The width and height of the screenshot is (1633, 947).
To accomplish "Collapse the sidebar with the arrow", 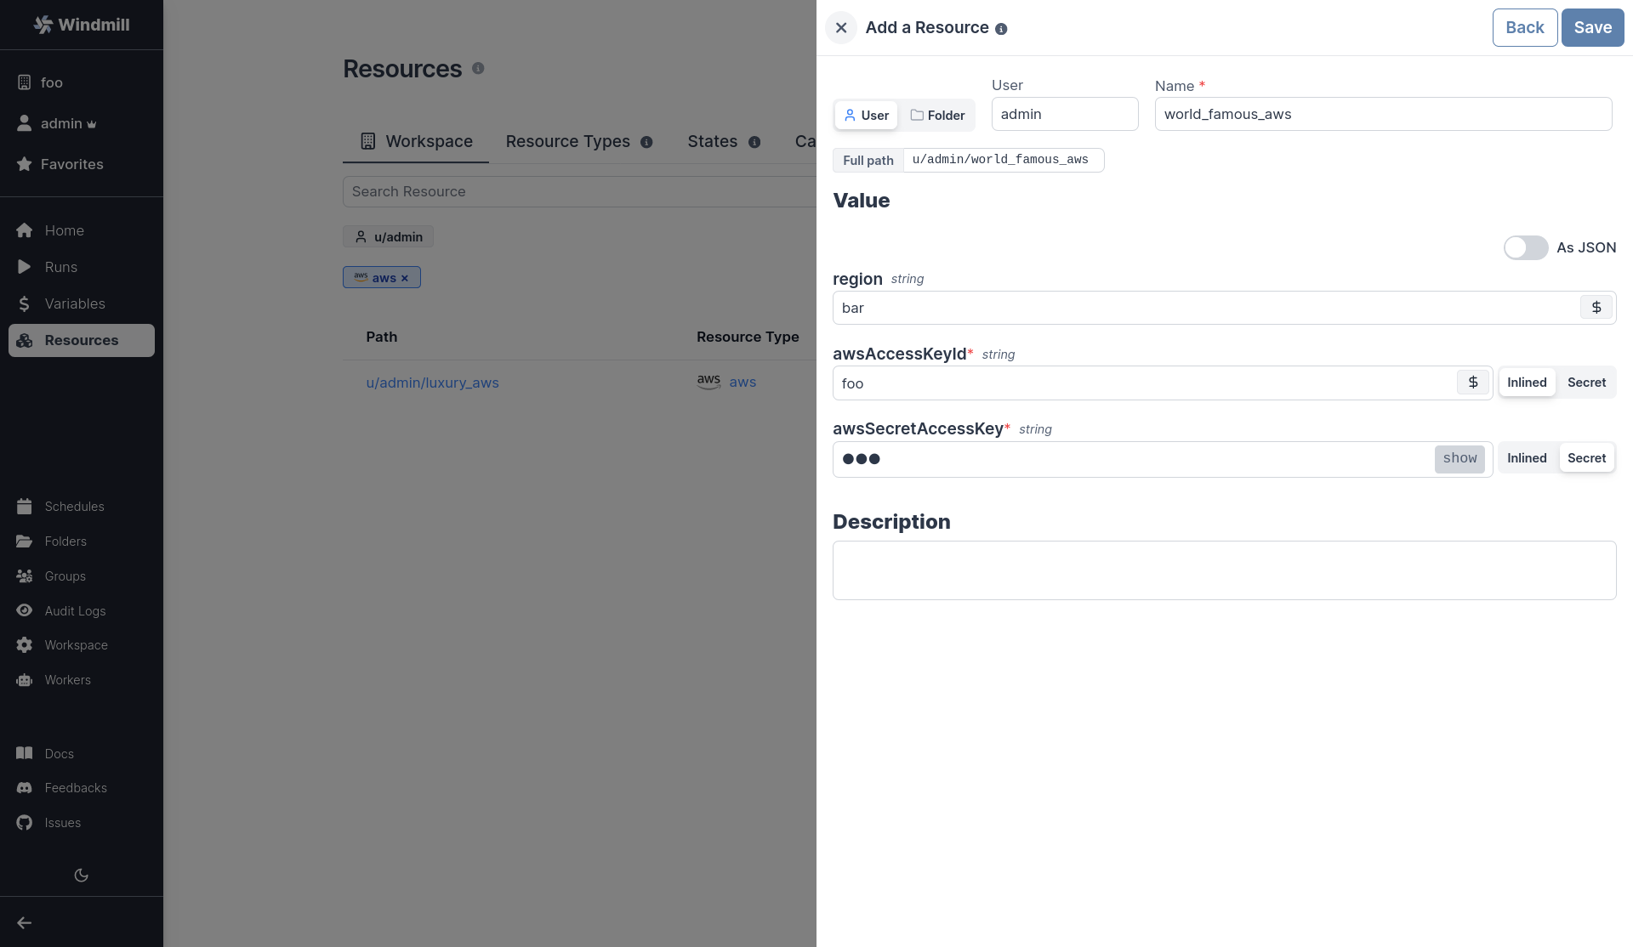I will (x=24, y=922).
